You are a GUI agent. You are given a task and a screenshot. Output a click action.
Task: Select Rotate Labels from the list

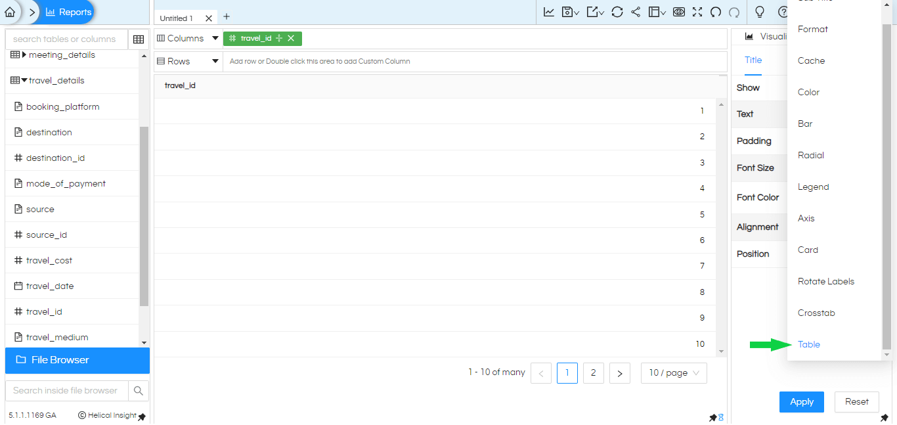coord(826,281)
